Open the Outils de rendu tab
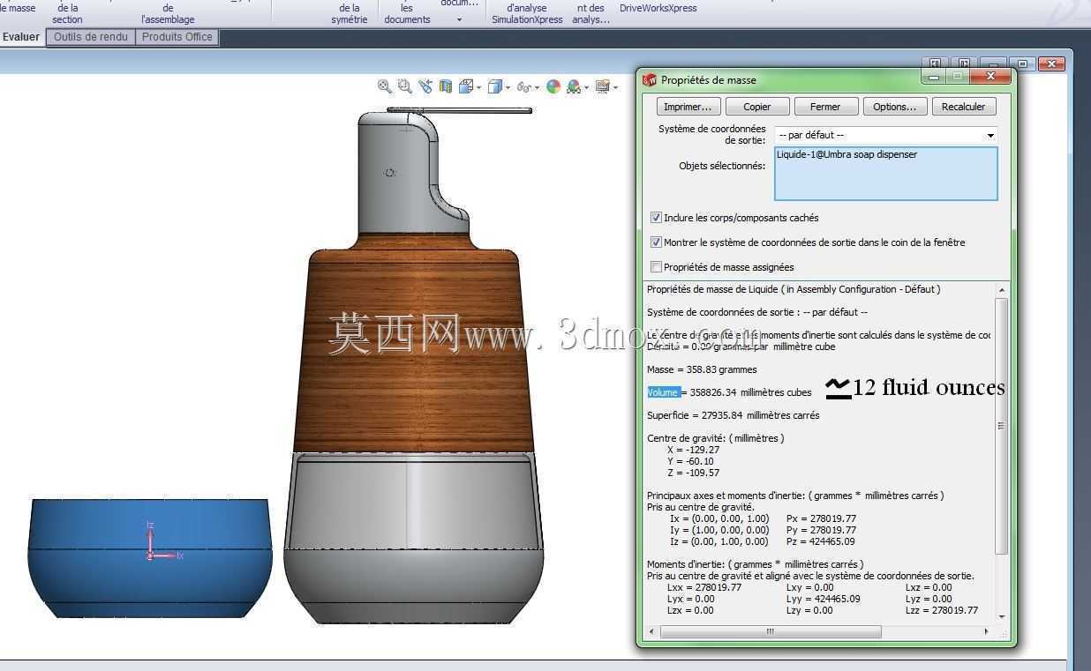The width and height of the screenshot is (1091, 671). click(x=91, y=37)
